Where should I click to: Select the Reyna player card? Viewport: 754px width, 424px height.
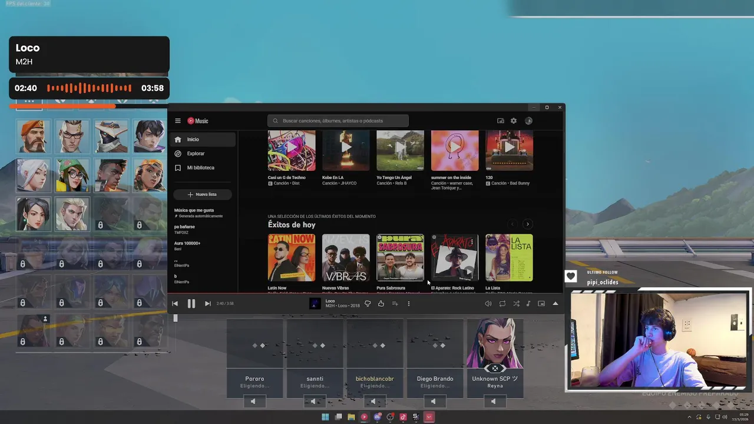495,358
